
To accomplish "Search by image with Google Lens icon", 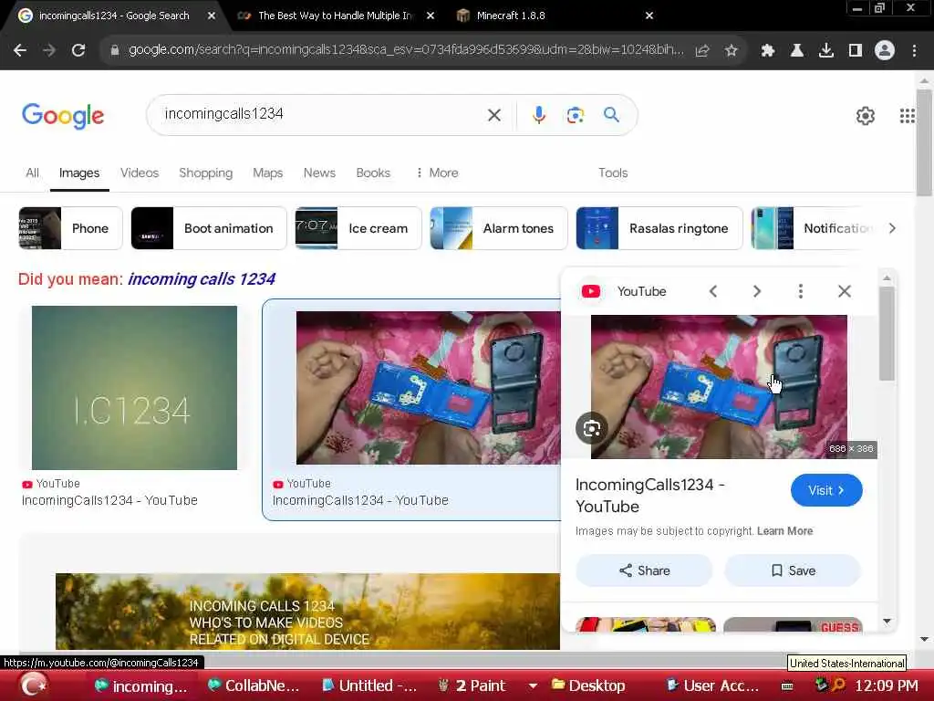I will pos(575,115).
